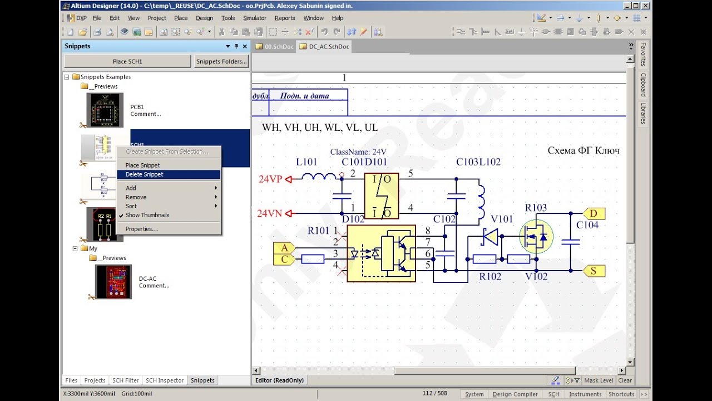
Task: Click the Paste icon in toolbar
Action: click(x=246, y=32)
